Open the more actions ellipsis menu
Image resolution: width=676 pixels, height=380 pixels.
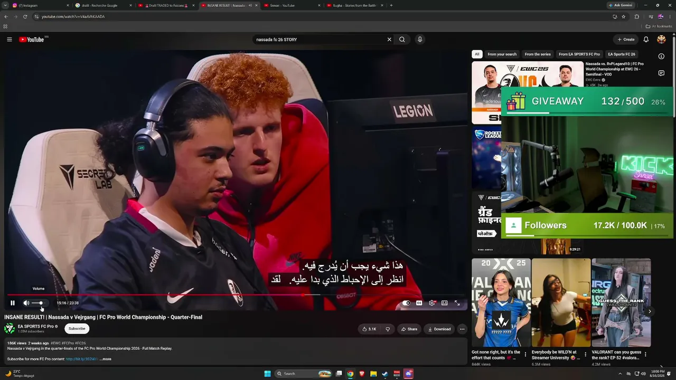click(462, 329)
